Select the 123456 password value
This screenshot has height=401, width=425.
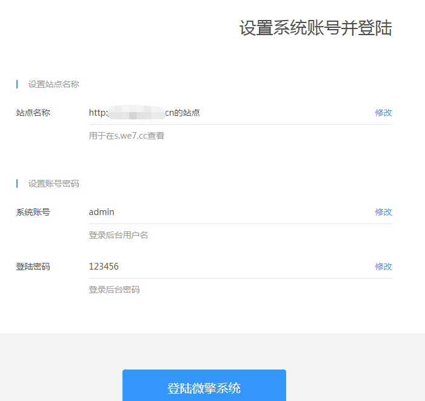pos(104,267)
